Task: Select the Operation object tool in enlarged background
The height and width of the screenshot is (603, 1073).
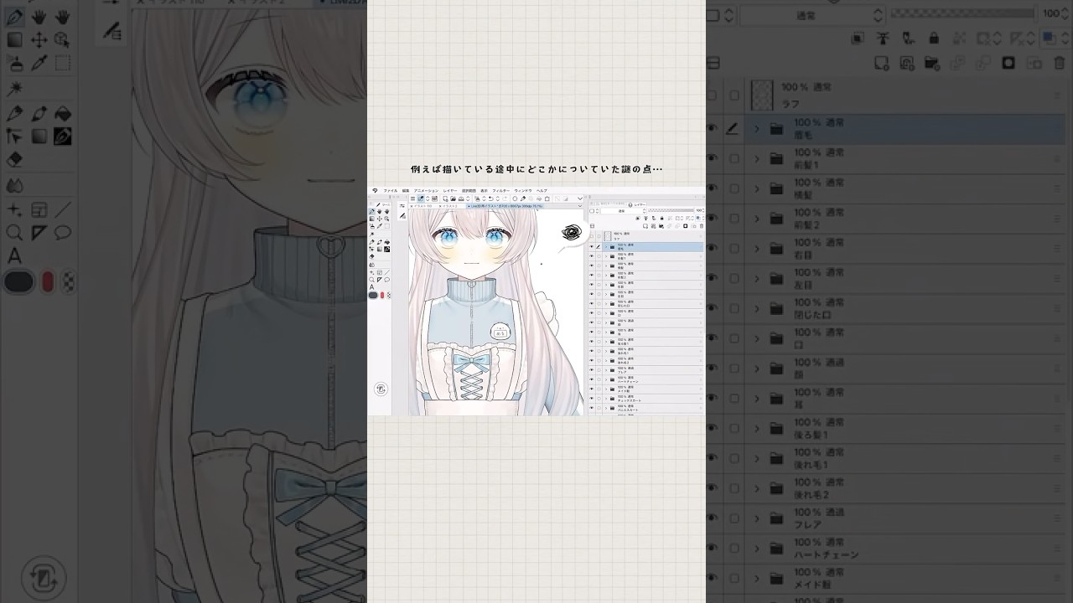Action: click(x=62, y=39)
